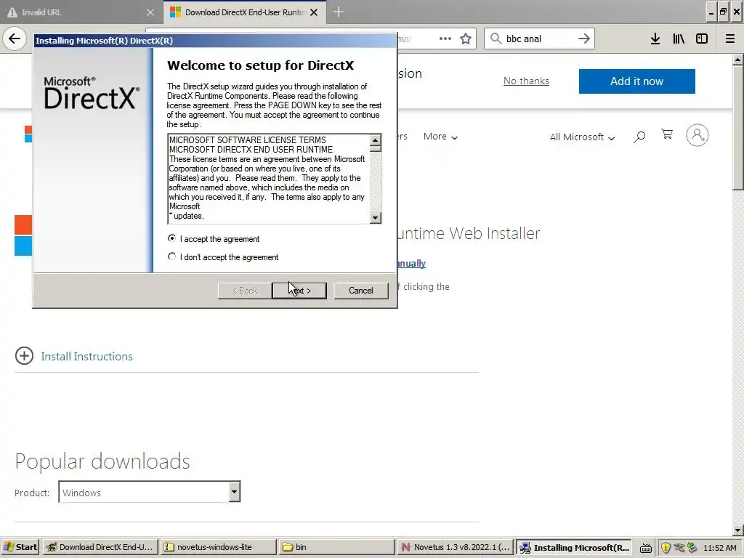This screenshot has width=744, height=558.
Task: Bookmark this page with the star icon
Action: pos(466,39)
